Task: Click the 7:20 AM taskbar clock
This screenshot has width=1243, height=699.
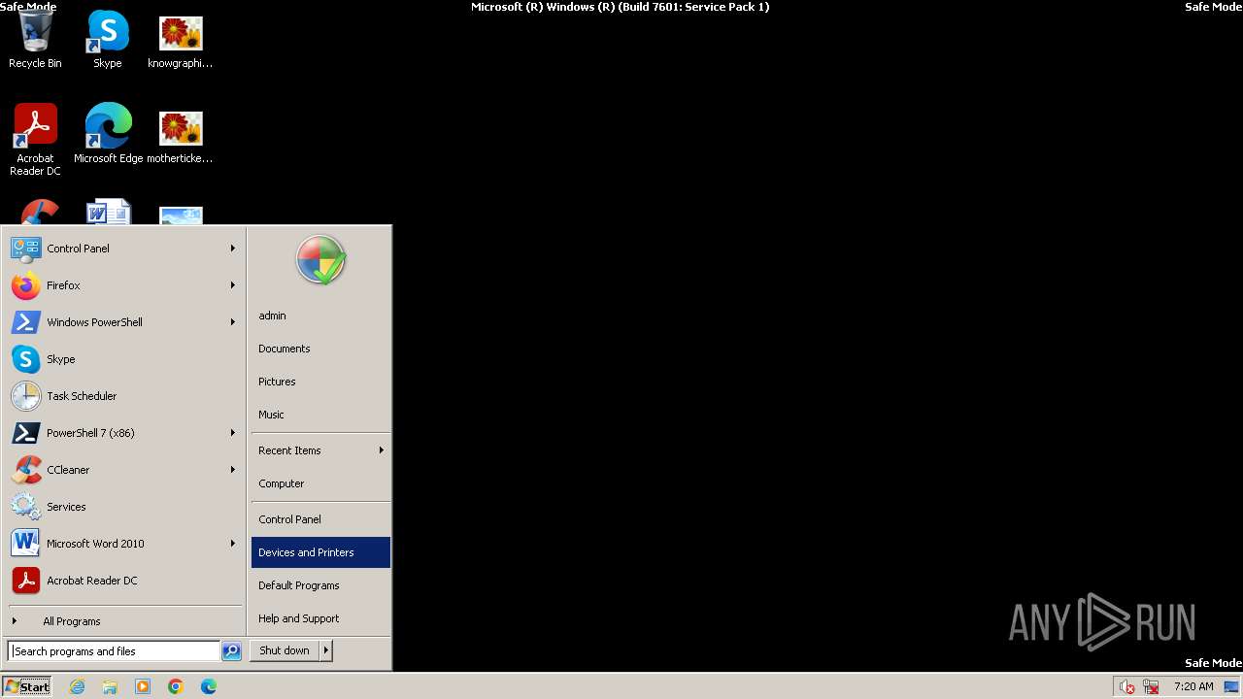Action: [x=1193, y=686]
